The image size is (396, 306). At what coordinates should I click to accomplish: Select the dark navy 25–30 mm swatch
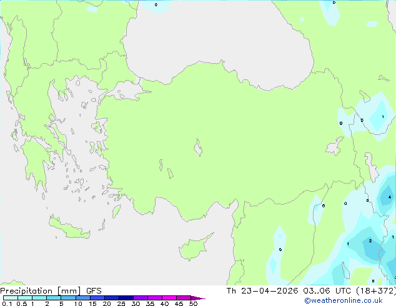tap(126, 298)
